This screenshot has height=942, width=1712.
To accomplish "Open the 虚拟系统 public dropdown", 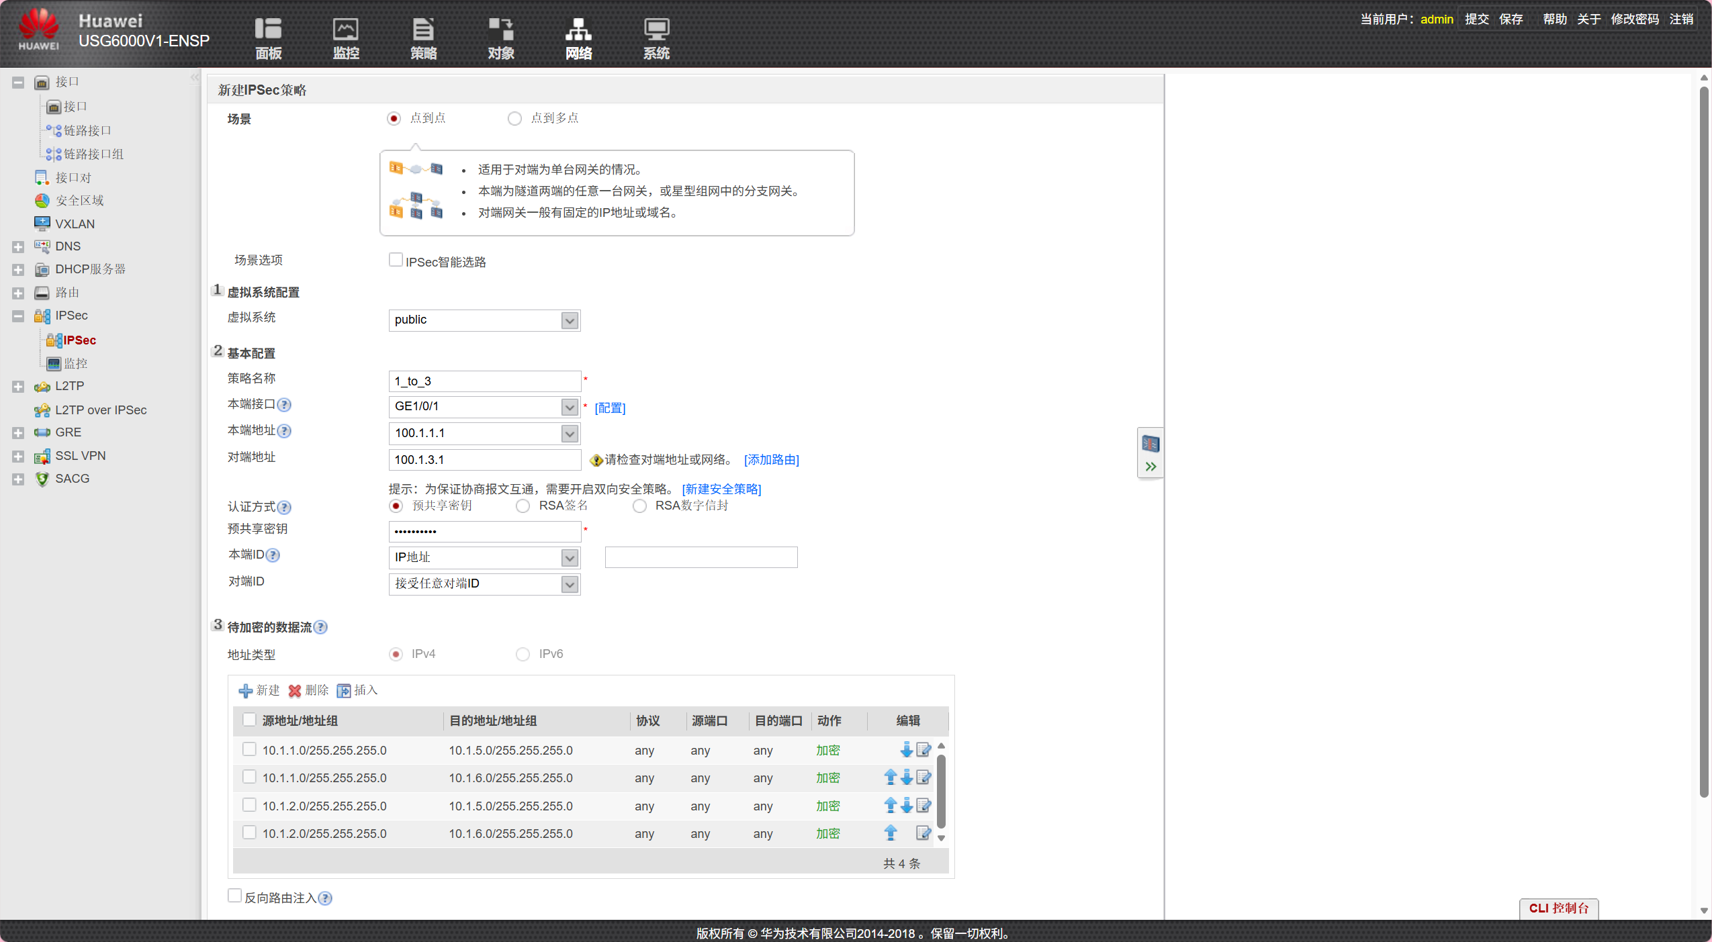I will coord(570,320).
